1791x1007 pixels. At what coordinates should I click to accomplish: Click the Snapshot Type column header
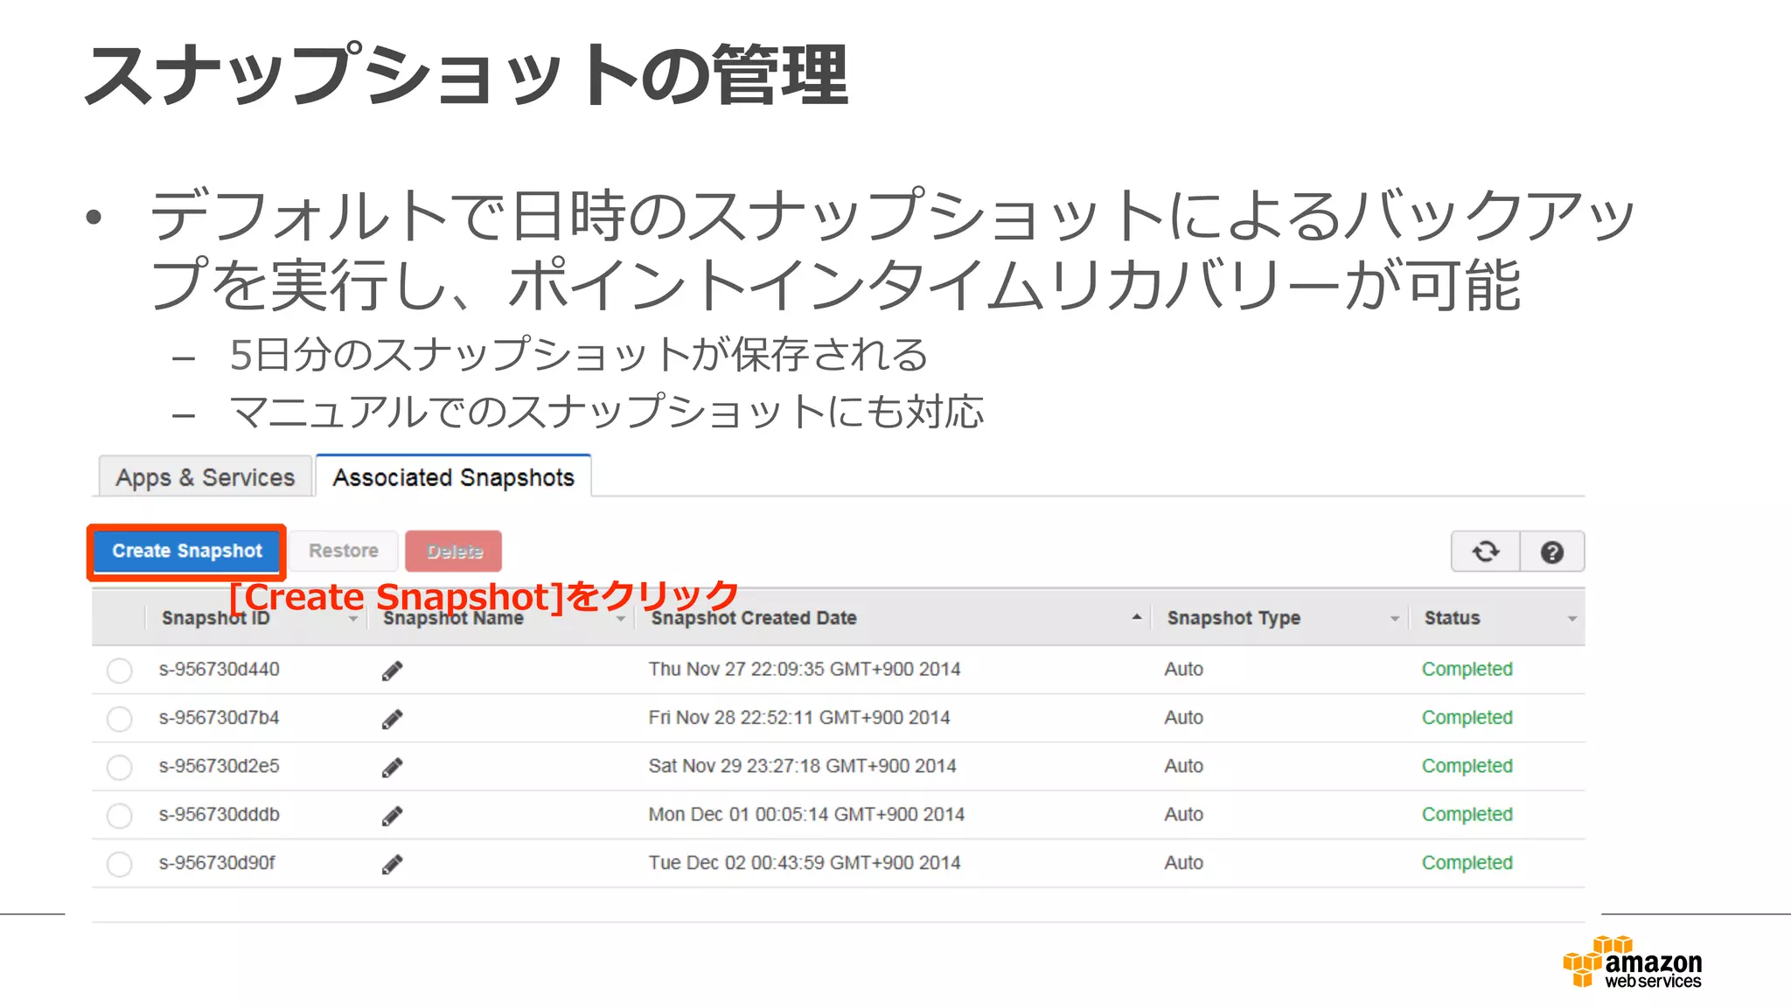click(x=1234, y=618)
